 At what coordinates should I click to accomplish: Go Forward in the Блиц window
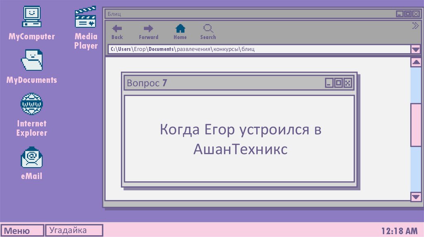(x=149, y=32)
